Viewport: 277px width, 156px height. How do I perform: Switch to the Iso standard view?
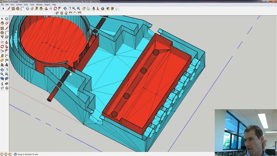[57, 13]
